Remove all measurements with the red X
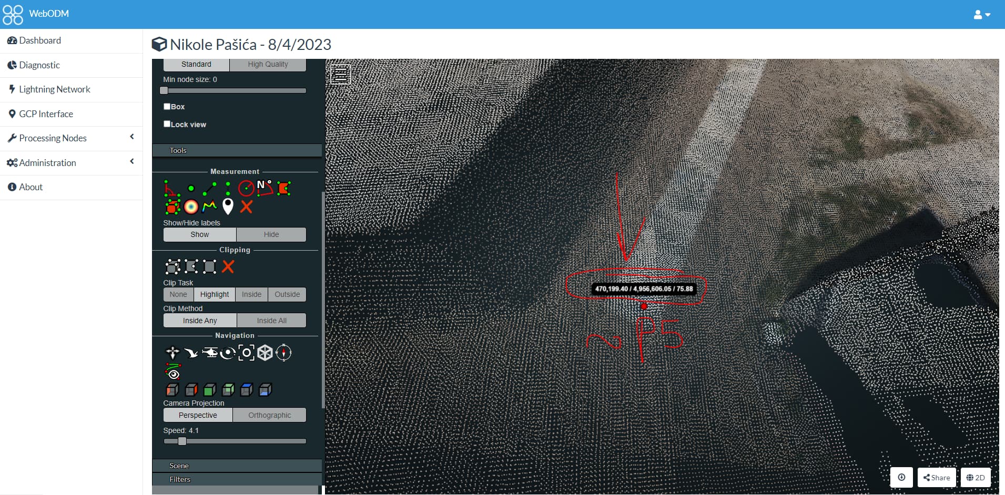This screenshot has width=1005, height=495. (246, 207)
